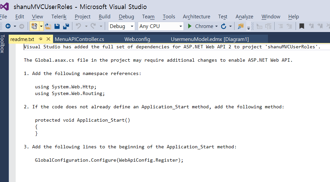Toggle the pin on the readme.txt tab
This screenshot has width=330, height=182.
tap(41, 39)
